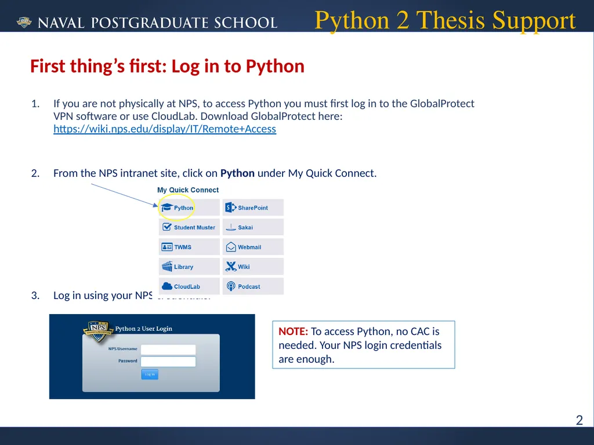The width and height of the screenshot is (594, 445).
Task: Focus the NPS Username input field
Action: [168, 349]
